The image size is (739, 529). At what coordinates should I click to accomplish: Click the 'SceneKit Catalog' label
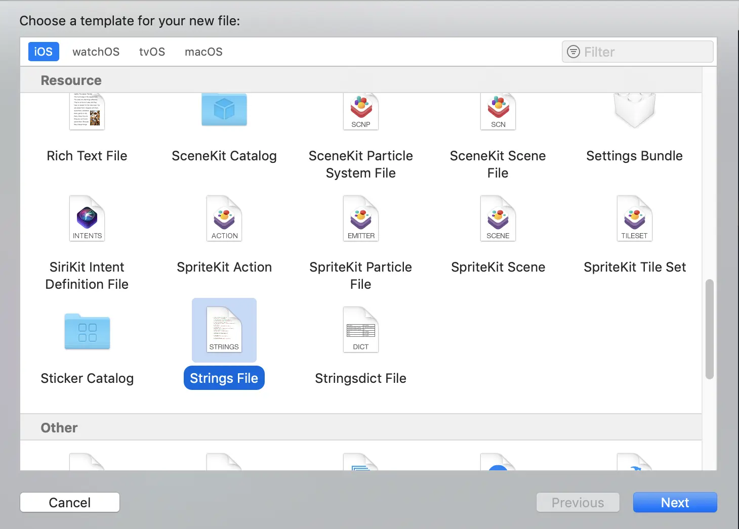pos(224,156)
